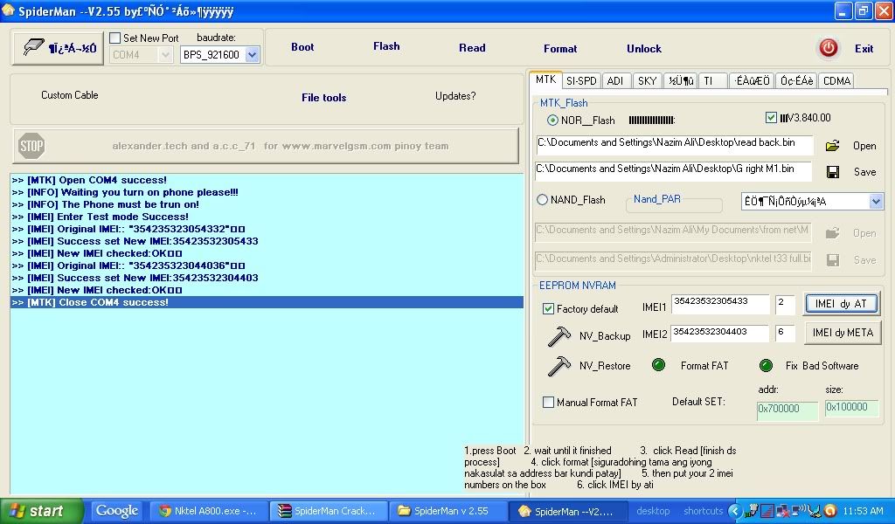Click the floppy disk icon beside NOR Save
Screen dimensions: 895x524
coord(833,172)
